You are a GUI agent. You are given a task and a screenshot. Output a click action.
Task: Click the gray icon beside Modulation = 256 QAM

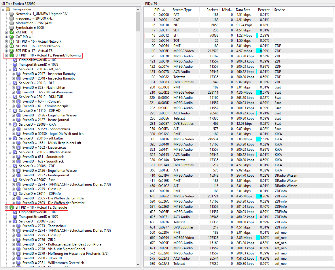click(x=12, y=23)
